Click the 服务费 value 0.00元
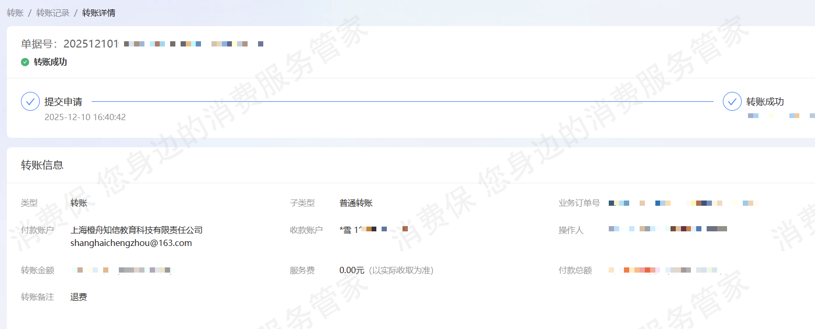Screen dimensions: 815x329 (352, 270)
